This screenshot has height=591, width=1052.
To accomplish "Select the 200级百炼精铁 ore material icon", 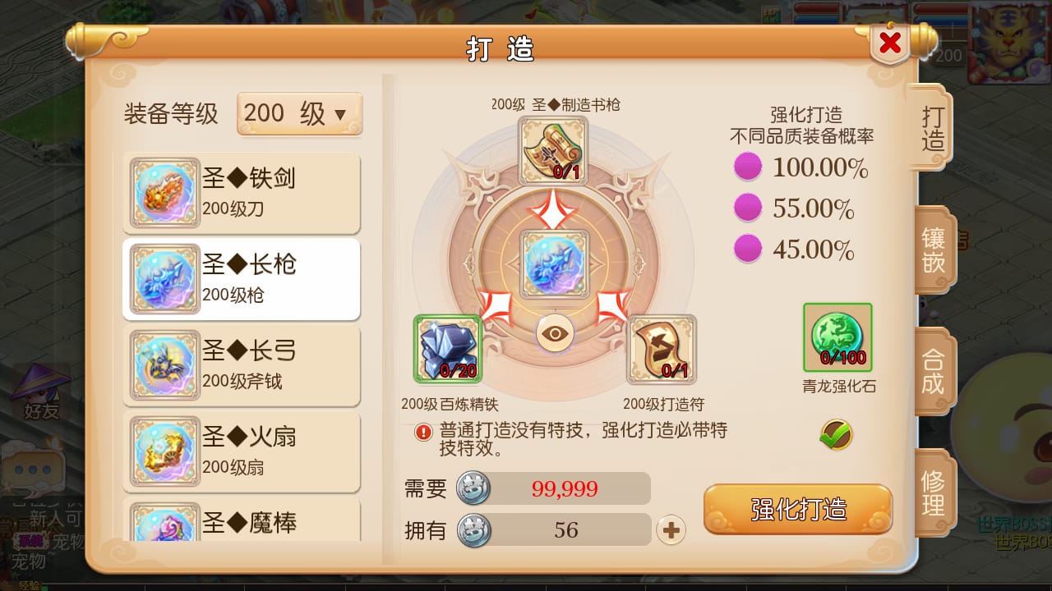I will coord(448,349).
